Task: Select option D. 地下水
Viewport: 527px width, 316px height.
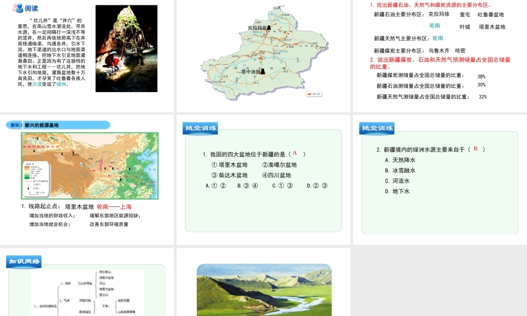Action: 397,191
